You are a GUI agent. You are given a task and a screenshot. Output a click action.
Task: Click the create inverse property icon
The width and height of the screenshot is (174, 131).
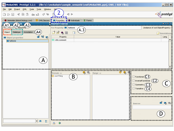click(x=161, y=103)
